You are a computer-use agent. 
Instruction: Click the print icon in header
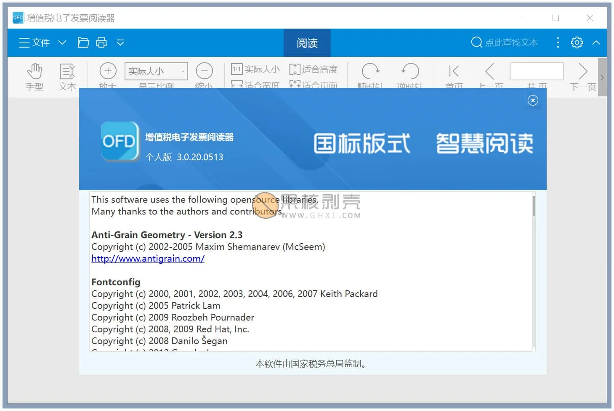101,42
